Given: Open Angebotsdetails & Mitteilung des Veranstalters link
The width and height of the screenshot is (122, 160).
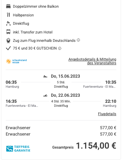Looking at the screenshot, I should (x=92, y=61).
